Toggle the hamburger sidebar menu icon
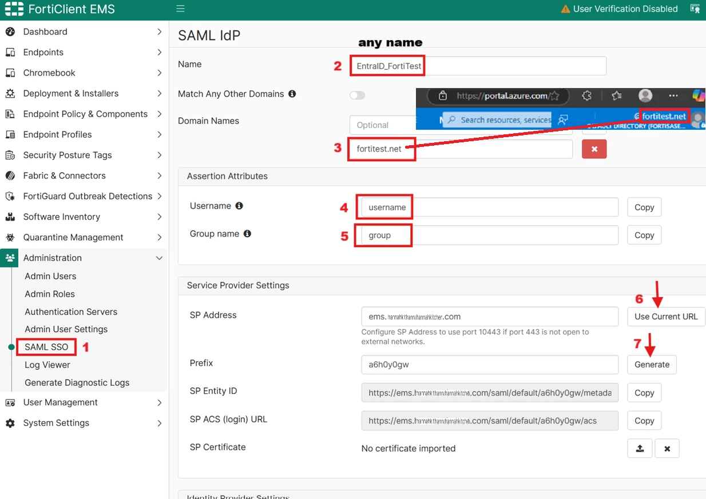The width and height of the screenshot is (706, 499). [x=180, y=9]
